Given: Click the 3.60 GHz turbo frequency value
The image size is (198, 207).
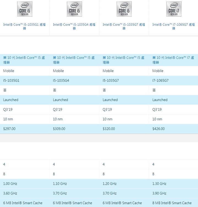Looking at the screenshot, I should [x=10, y=193].
